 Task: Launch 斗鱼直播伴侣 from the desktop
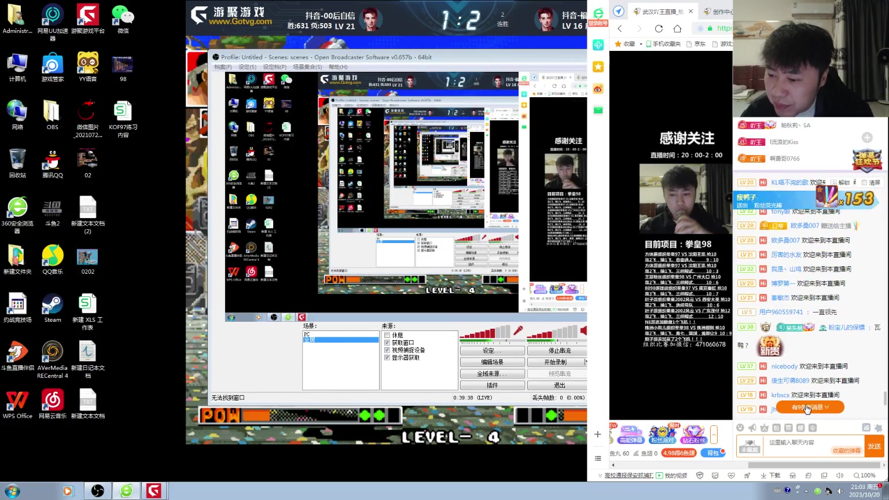point(17,355)
